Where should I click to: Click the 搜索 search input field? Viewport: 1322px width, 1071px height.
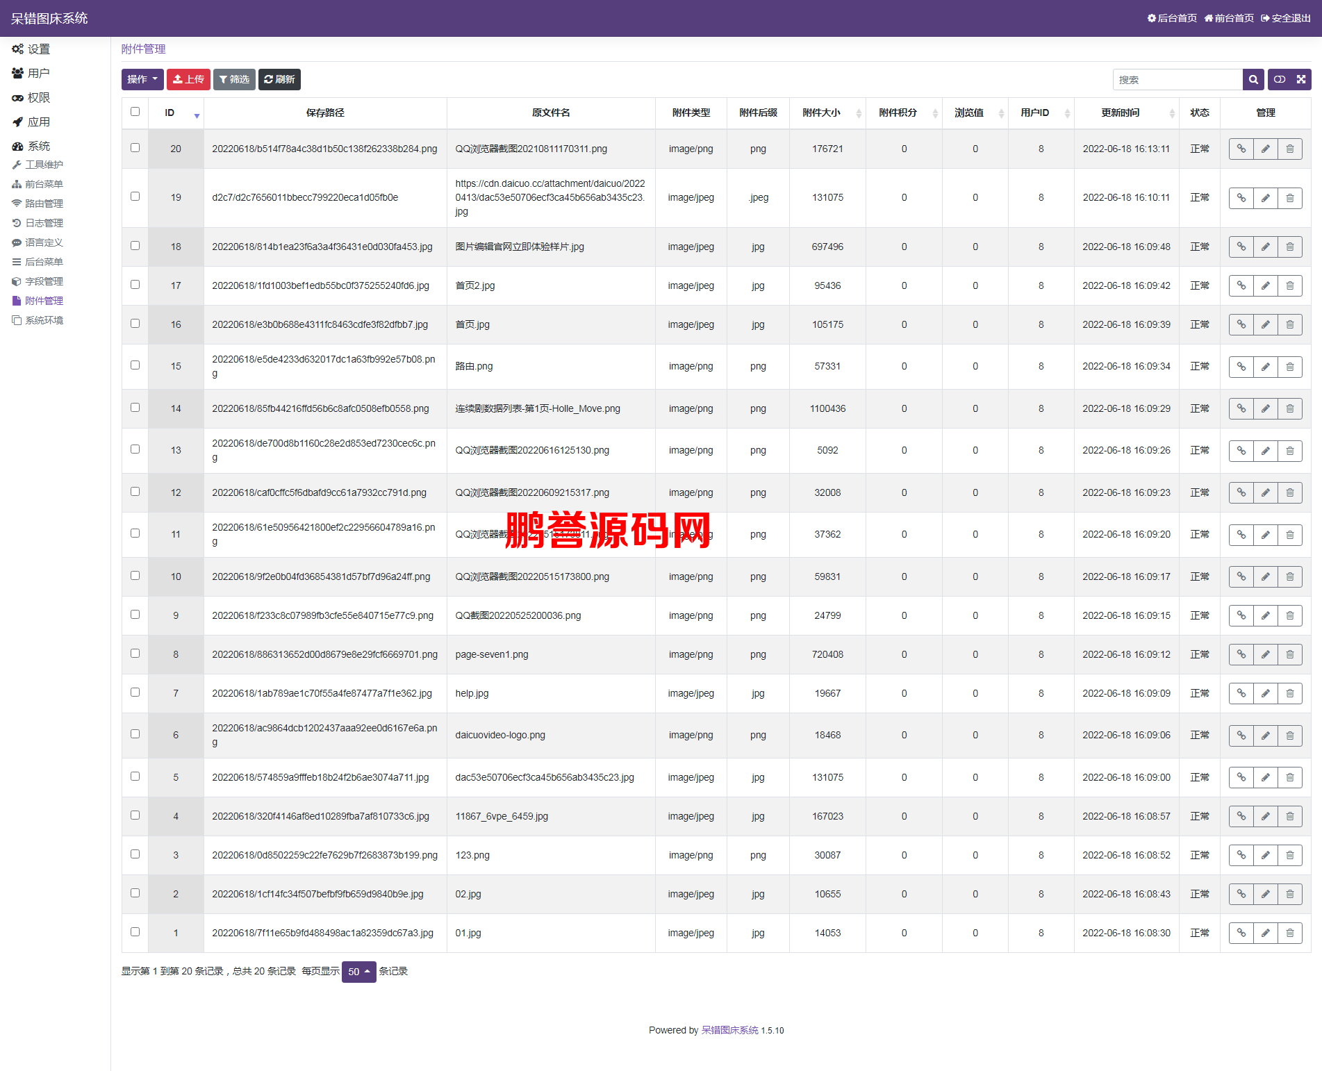(x=1178, y=80)
